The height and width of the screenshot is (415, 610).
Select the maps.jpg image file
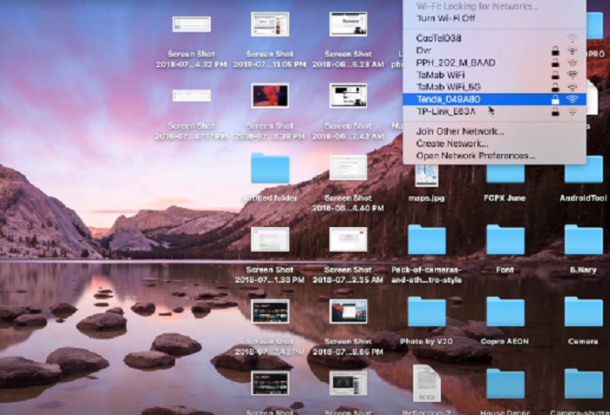coord(427,174)
